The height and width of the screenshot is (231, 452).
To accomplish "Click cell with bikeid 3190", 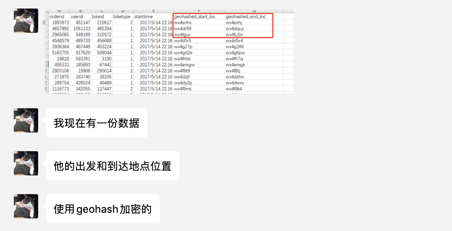I will 102,59.
